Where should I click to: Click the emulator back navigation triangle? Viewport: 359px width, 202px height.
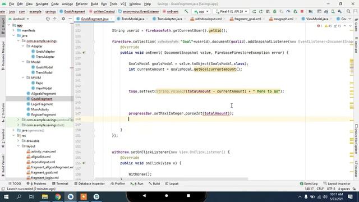point(144,196)
